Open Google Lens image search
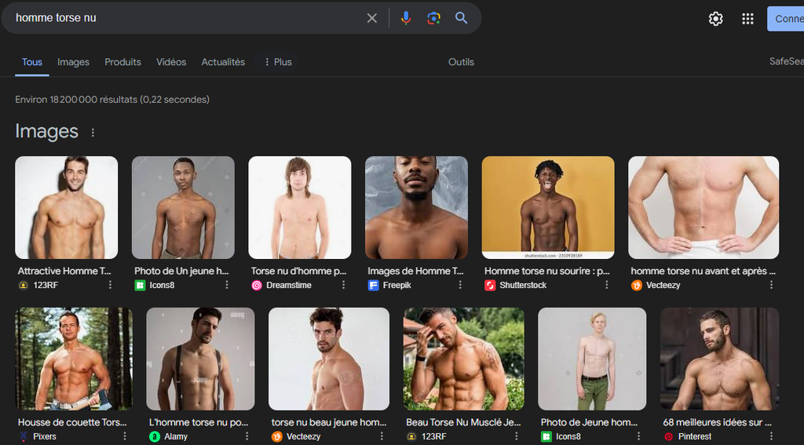This screenshot has height=445, width=804. pyautogui.click(x=433, y=18)
